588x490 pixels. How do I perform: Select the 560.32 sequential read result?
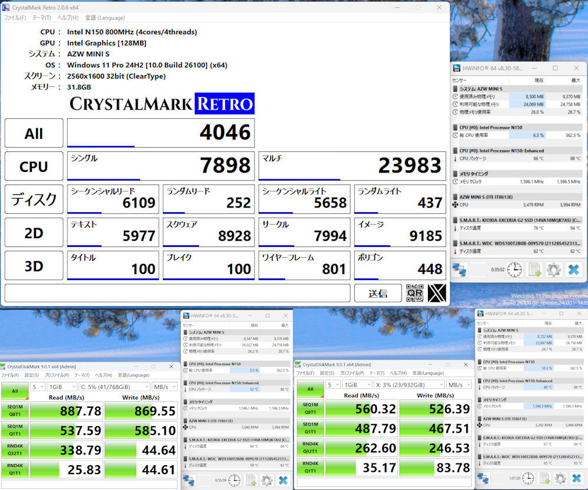point(361,408)
